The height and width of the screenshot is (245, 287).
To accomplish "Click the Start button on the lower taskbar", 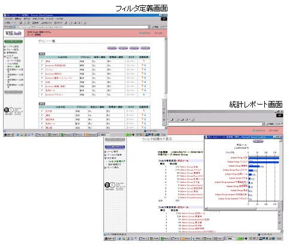I will [x=109, y=238].
